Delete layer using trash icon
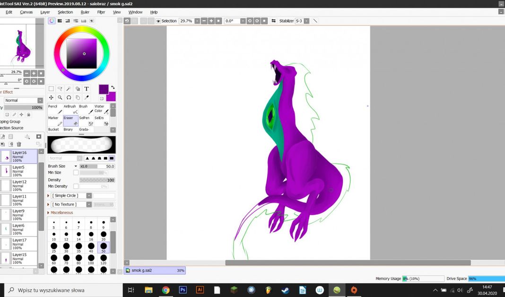 pyautogui.click(x=19, y=144)
